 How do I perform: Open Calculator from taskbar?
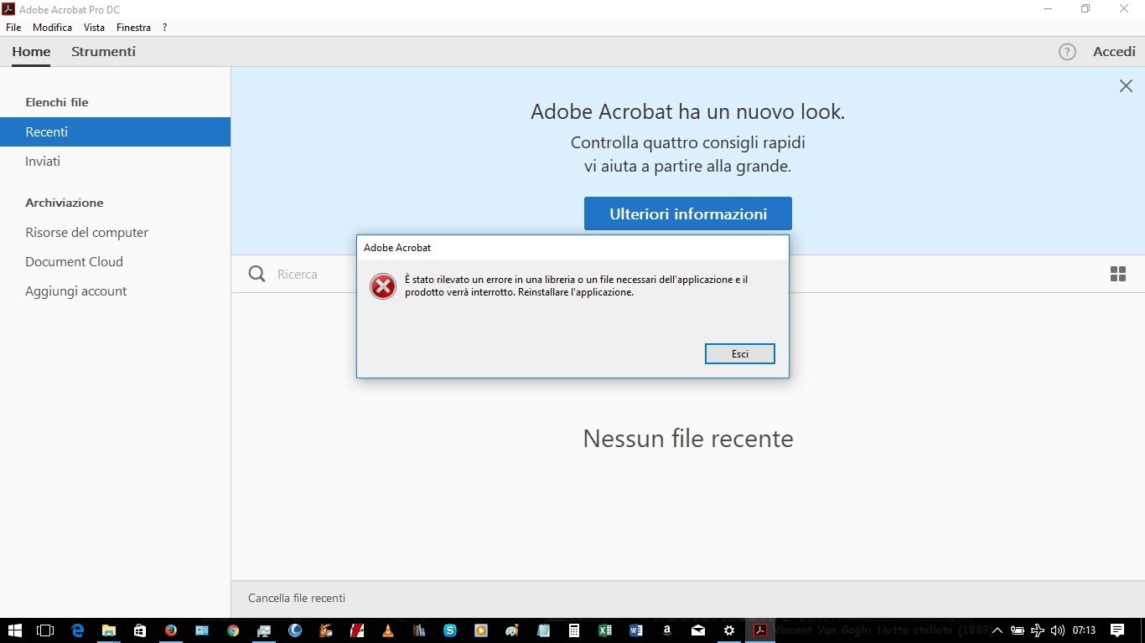(574, 630)
